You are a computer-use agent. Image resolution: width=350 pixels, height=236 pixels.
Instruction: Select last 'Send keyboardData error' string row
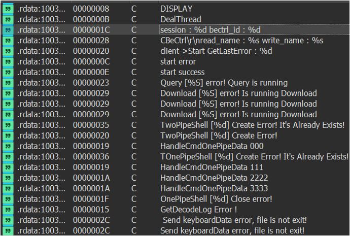(x=232, y=230)
